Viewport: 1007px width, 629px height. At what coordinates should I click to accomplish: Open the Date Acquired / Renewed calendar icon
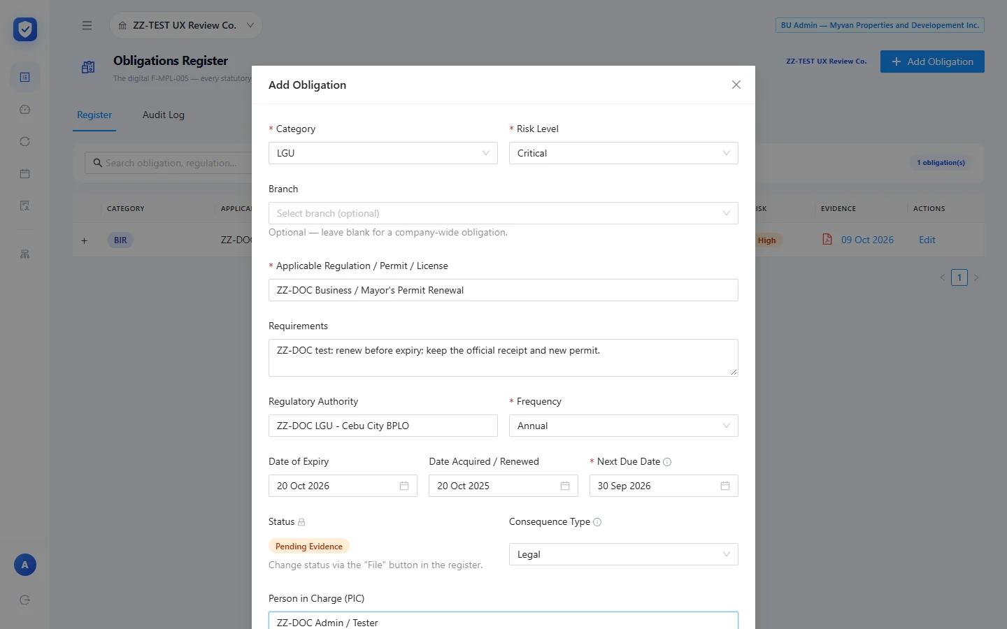[565, 486]
